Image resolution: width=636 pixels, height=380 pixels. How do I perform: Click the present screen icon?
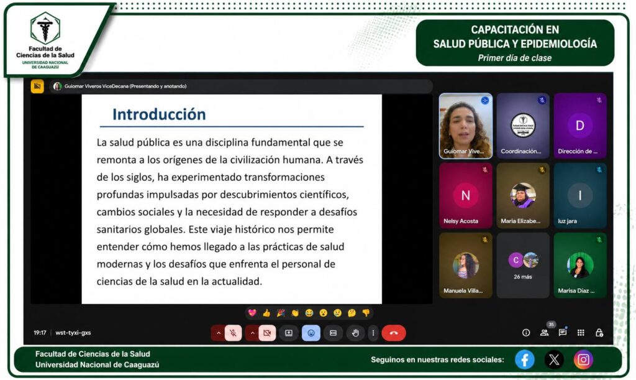289,333
